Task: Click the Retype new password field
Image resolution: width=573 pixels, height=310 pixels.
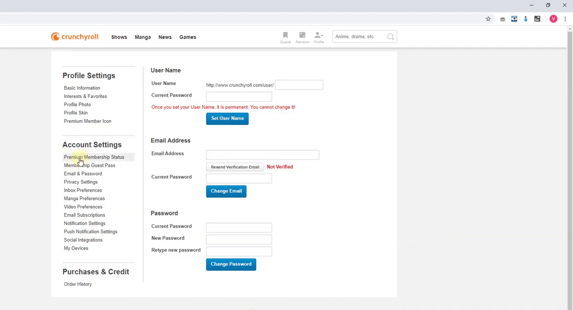Action: 239,251
